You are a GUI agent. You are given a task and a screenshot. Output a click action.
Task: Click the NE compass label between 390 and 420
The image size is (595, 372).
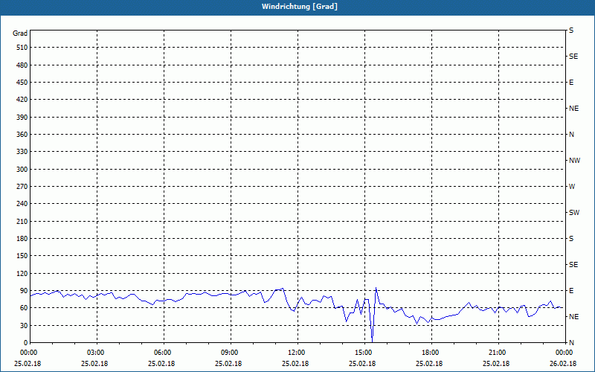click(x=573, y=109)
